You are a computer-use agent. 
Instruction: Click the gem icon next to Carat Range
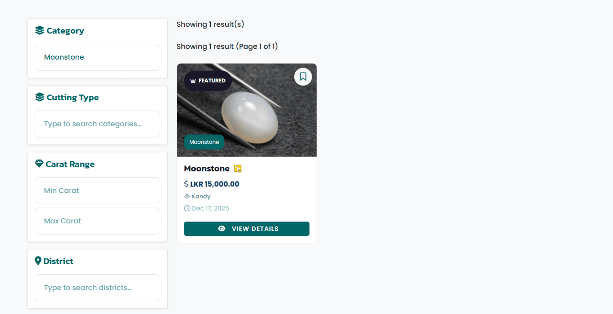(x=39, y=163)
